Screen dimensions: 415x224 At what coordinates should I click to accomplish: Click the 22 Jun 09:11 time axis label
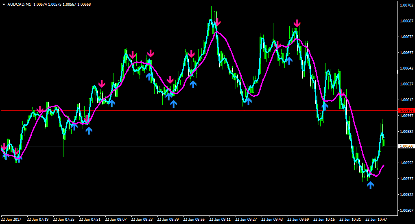click(220, 220)
